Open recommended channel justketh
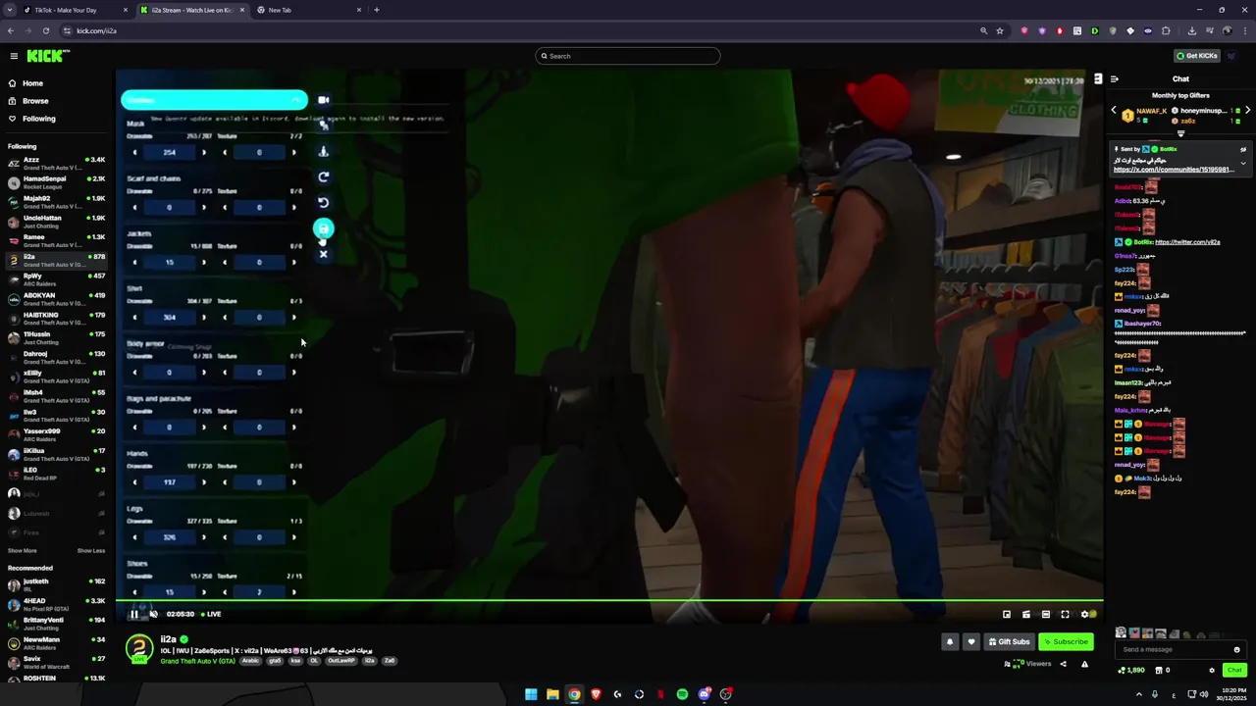Viewport: 1256px width, 706px height. point(56,584)
